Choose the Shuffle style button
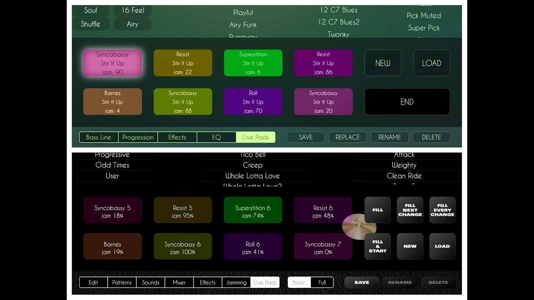This screenshot has height=300, width=534. click(91, 24)
